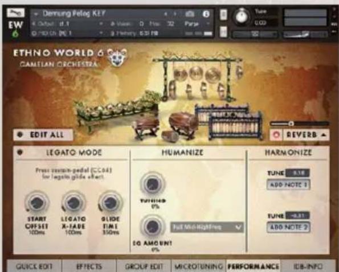This screenshot has width=339, height=272.
Task: Click the Ethno World 6 tiger logo
Action: tap(117, 57)
